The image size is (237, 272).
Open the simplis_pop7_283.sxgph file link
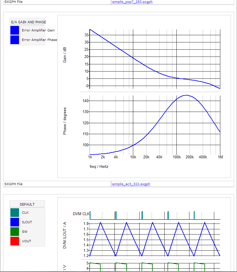[132, 2]
